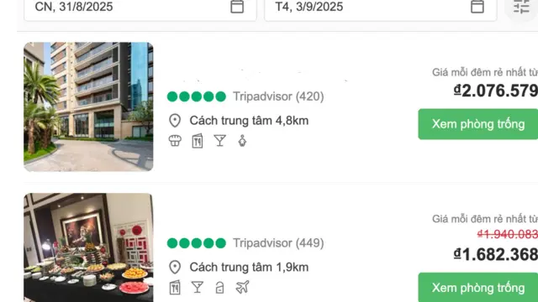The height and width of the screenshot is (302, 538).
Task: Open the filter sliders icon
Action: 521,7
